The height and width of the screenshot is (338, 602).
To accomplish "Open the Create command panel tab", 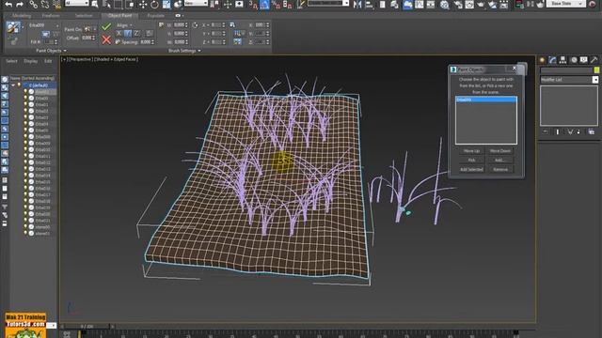I will (543, 60).
